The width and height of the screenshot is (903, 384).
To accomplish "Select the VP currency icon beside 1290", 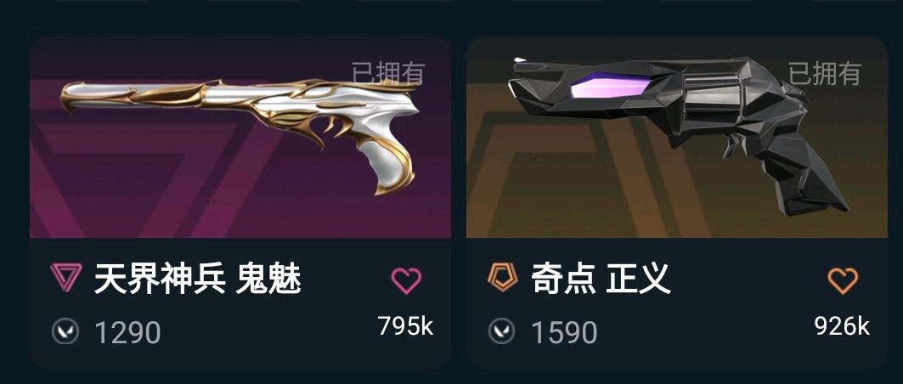I will (65, 331).
